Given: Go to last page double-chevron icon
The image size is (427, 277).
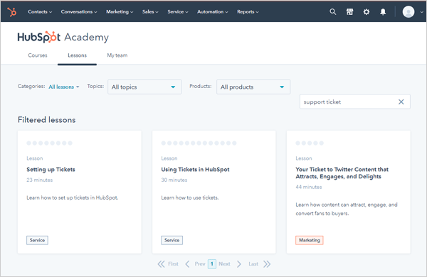Looking at the screenshot, I should pos(267,264).
